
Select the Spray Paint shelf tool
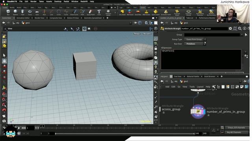(91, 12)
